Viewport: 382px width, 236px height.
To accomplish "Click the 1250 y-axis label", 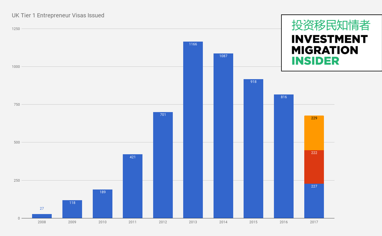I will click(x=16, y=29).
